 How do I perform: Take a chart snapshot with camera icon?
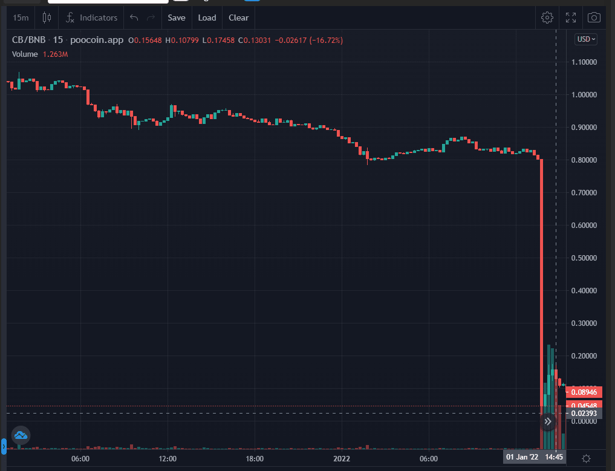pos(594,18)
